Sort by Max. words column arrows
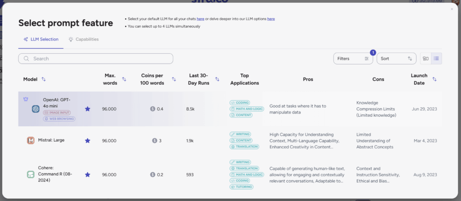The height and width of the screenshot is (201, 461). [x=124, y=79]
